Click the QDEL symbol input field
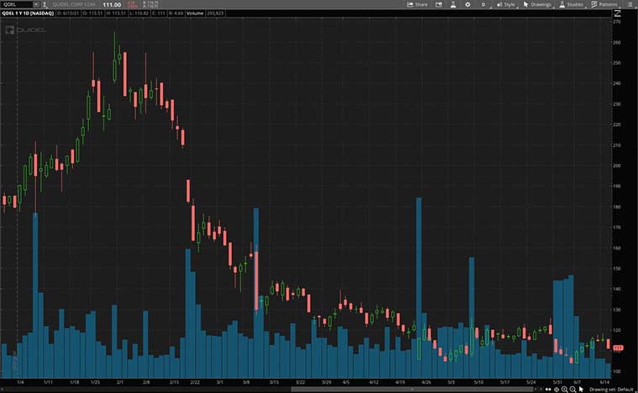638x393 pixels. pyautogui.click(x=15, y=4)
